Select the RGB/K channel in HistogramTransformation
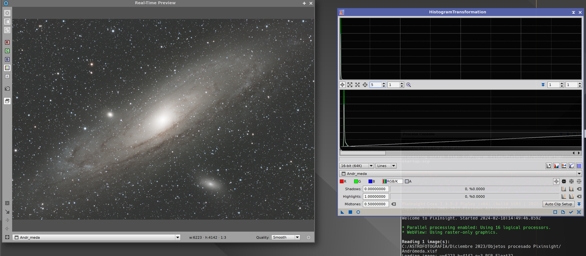Image resolution: width=586 pixels, height=256 pixels. click(392, 181)
